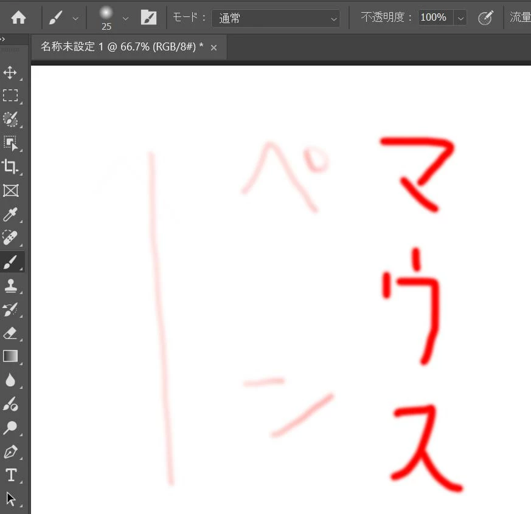
Task: Select the Path Selection tool
Action: [10, 499]
